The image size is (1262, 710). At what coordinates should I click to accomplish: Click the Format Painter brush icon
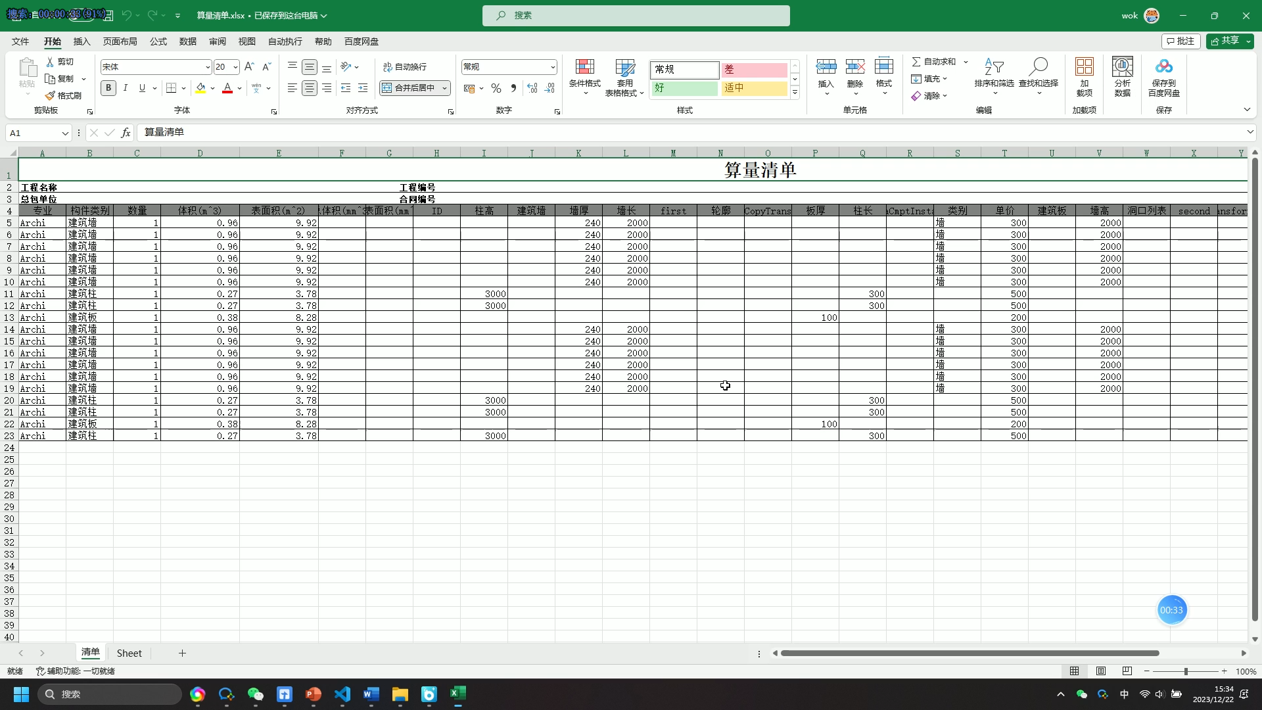(51, 96)
